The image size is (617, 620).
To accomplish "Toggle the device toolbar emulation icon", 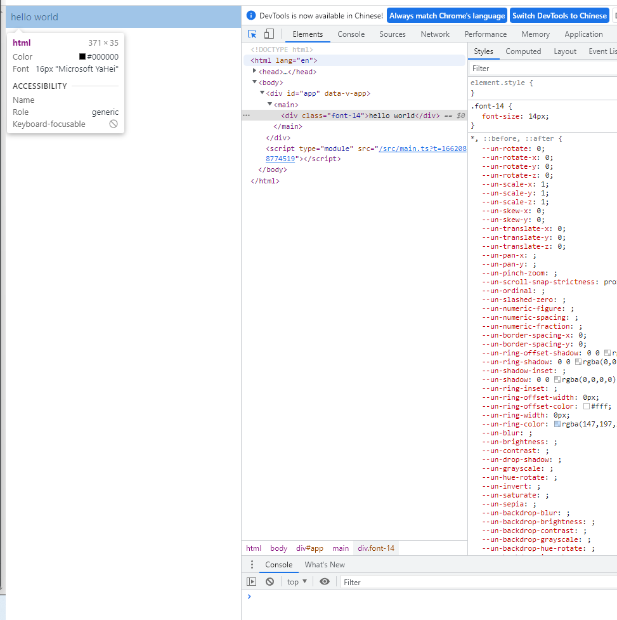I will pos(268,32).
